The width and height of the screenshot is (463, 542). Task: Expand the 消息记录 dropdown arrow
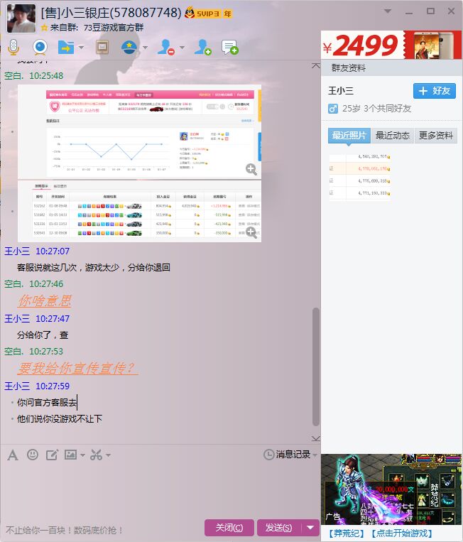tap(315, 455)
